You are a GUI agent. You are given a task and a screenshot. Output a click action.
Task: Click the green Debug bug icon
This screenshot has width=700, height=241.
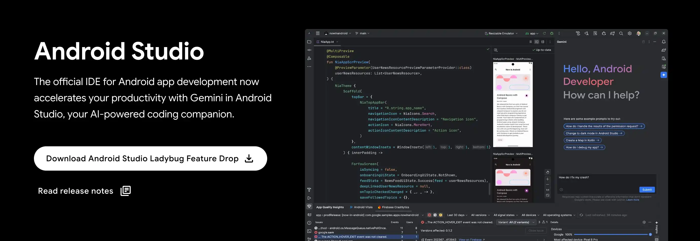(552, 33)
